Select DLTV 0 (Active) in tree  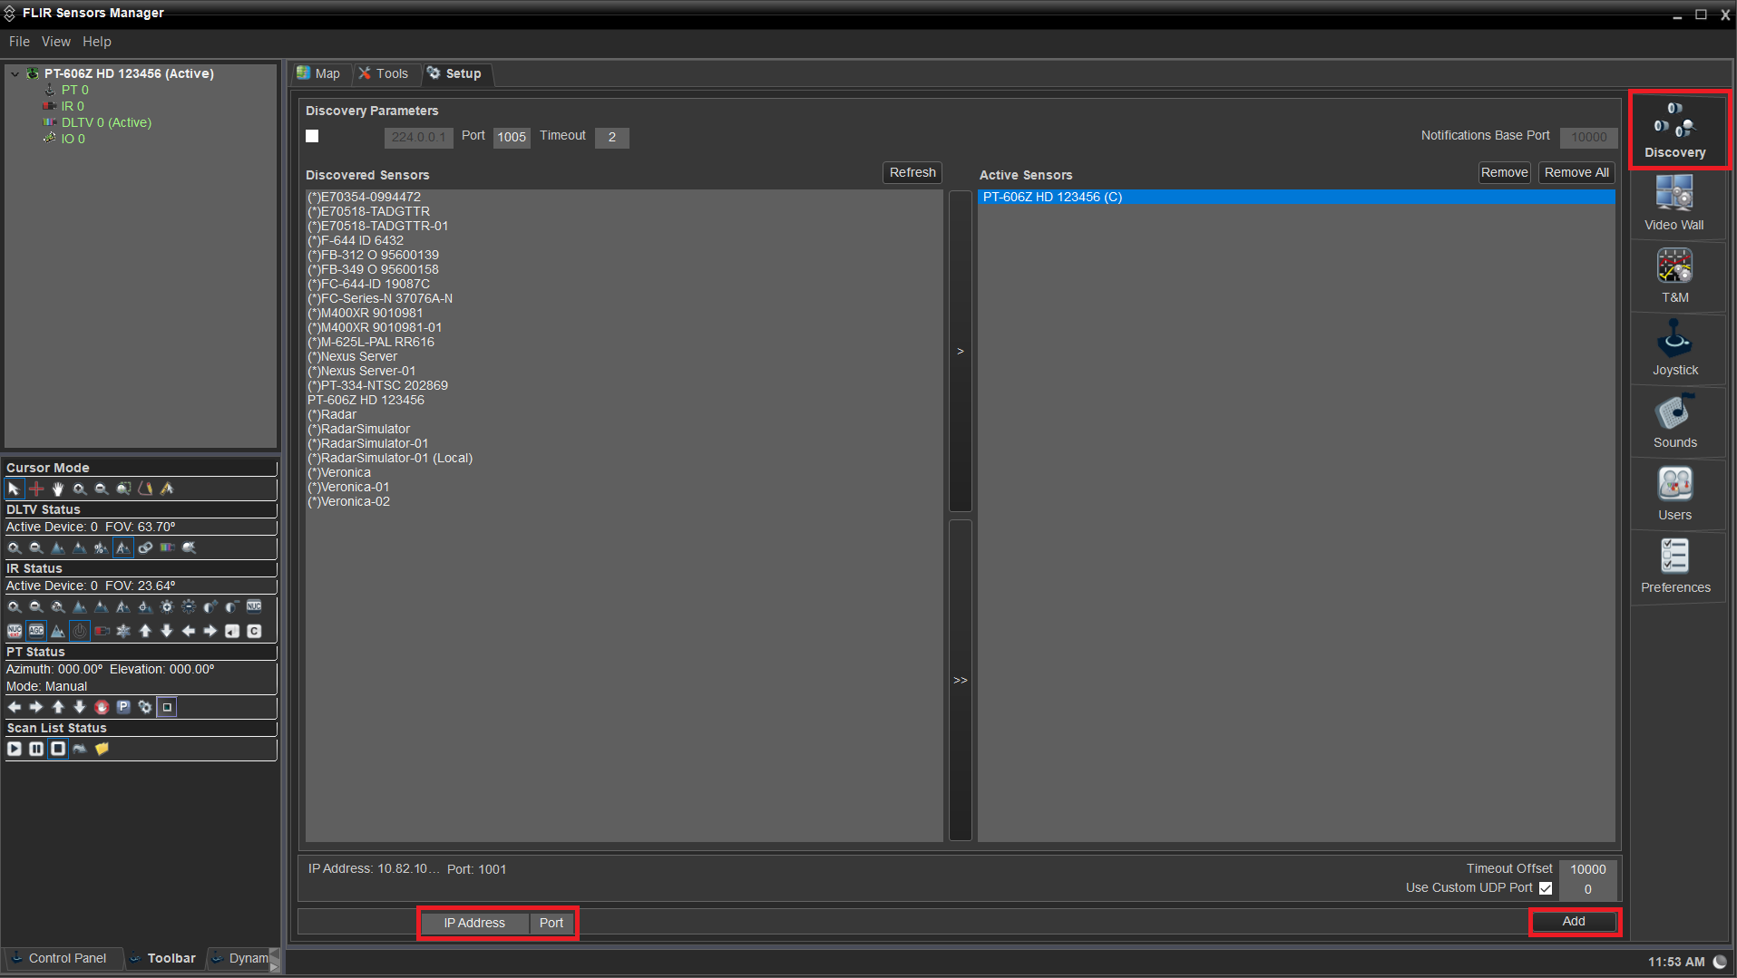tap(106, 122)
